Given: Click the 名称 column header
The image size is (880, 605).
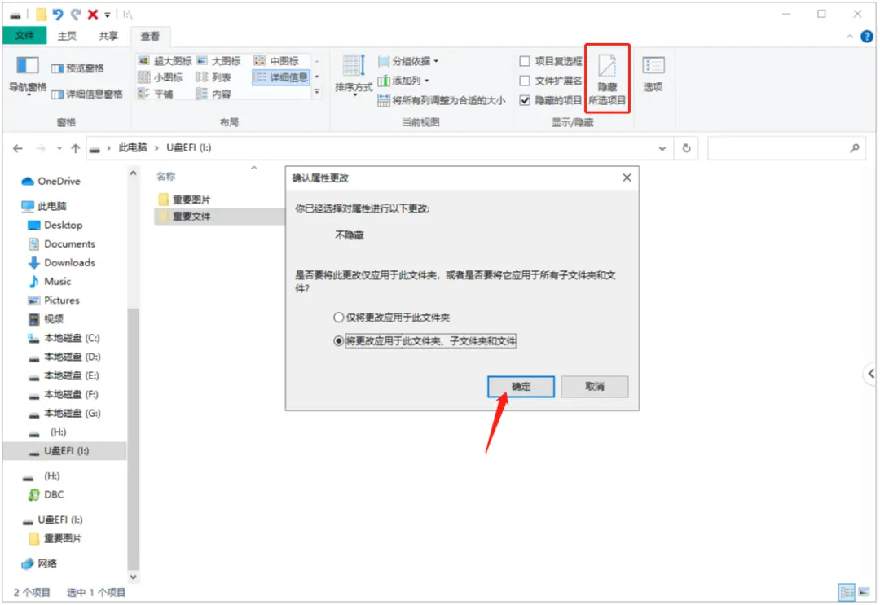Looking at the screenshot, I should (165, 177).
